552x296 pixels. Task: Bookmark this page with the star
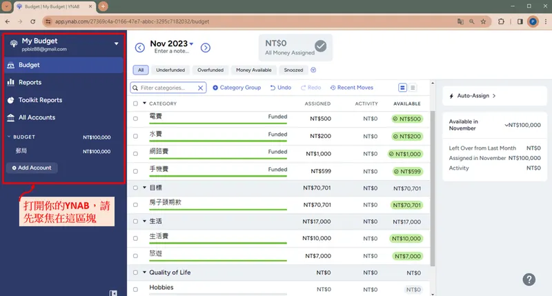(x=484, y=21)
